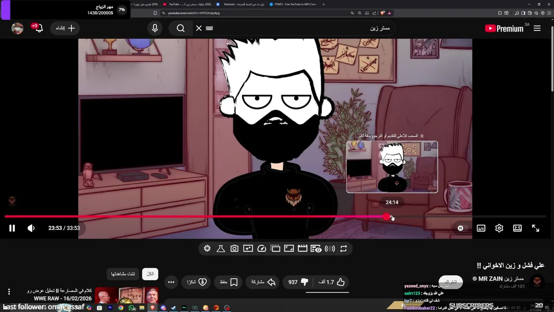Open video filters sparkle icon
This screenshot has height=312, width=554.
(248, 248)
